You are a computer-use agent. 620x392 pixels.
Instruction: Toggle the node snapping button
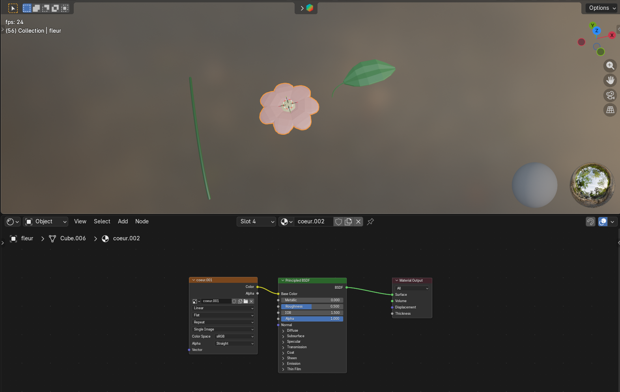(x=590, y=222)
